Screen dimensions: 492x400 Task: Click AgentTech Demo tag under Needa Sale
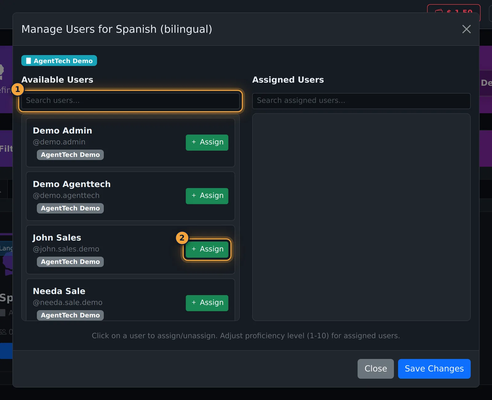[70, 315]
